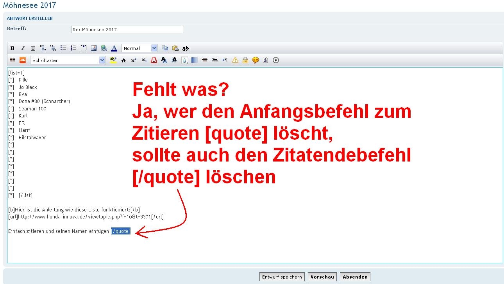Viewport: 504px width, 284px height.
Task: Apply superscript formatting icon
Action: [x=134, y=60]
